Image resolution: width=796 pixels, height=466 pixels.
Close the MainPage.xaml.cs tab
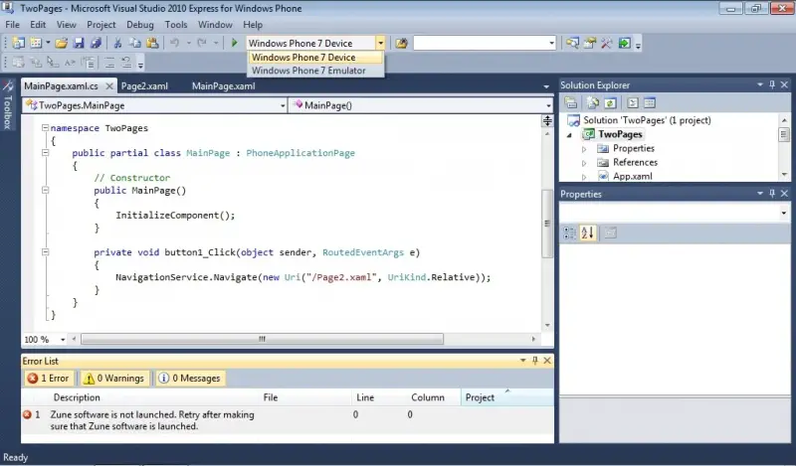point(109,86)
